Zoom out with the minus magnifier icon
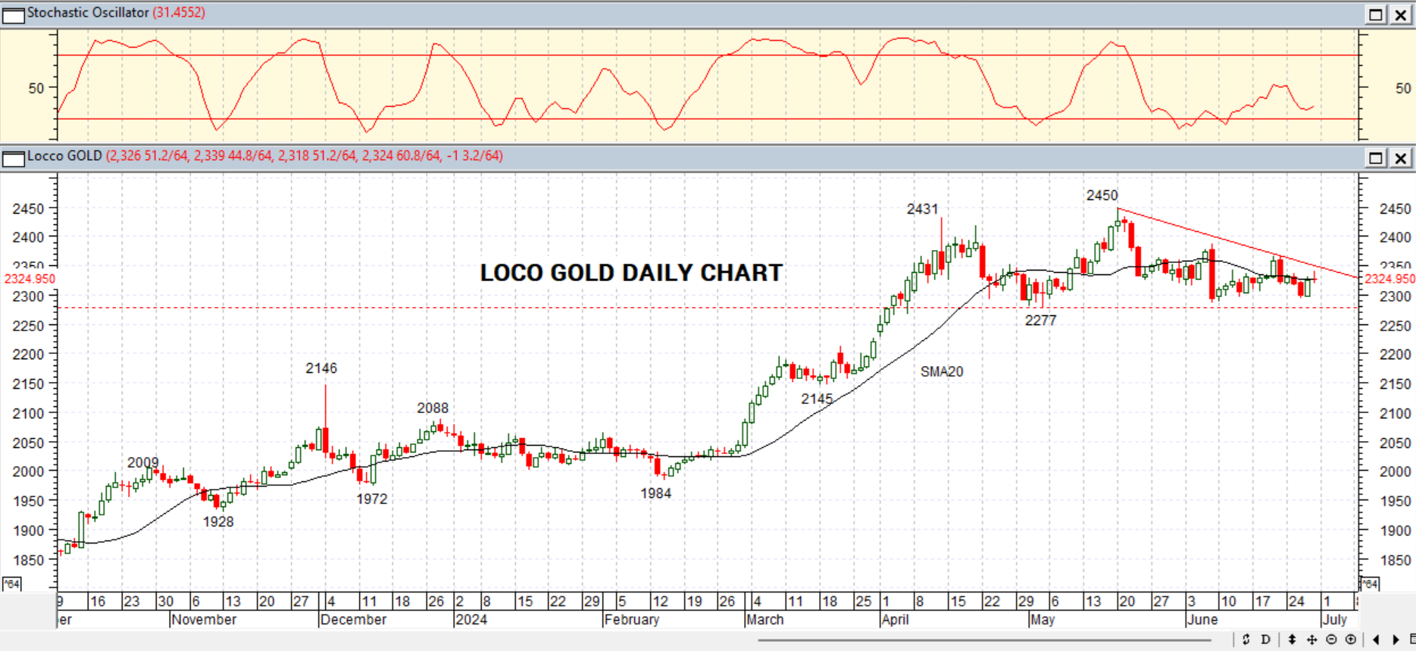1416x651 pixels. [1332, 640]
